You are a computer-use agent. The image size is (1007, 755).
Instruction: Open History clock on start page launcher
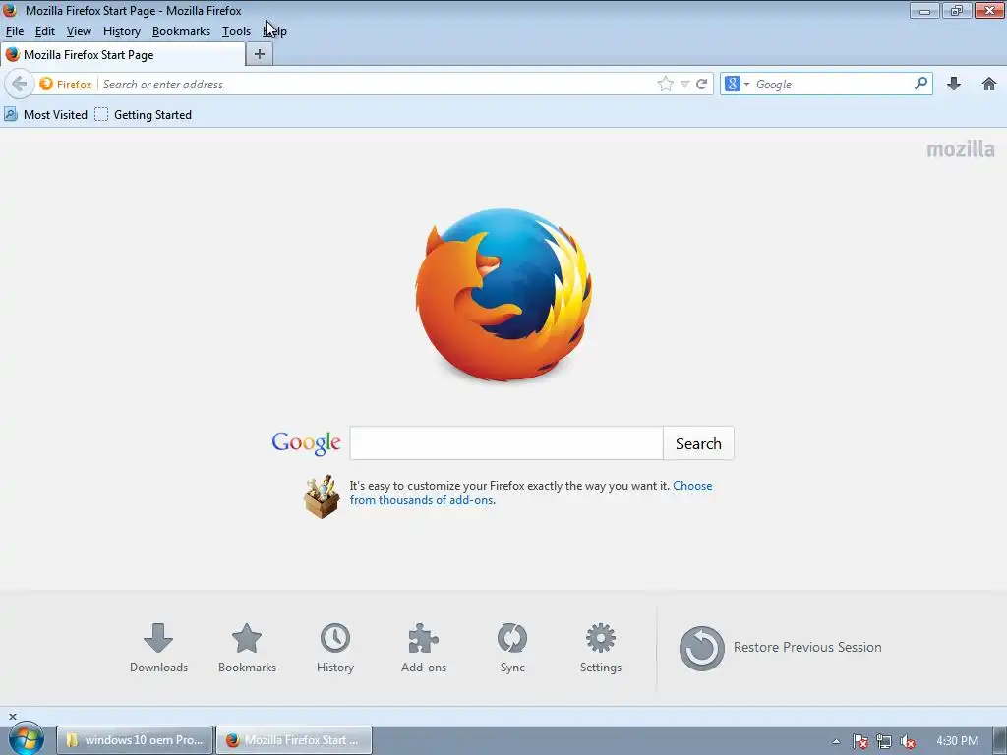(x=335, y=648)
